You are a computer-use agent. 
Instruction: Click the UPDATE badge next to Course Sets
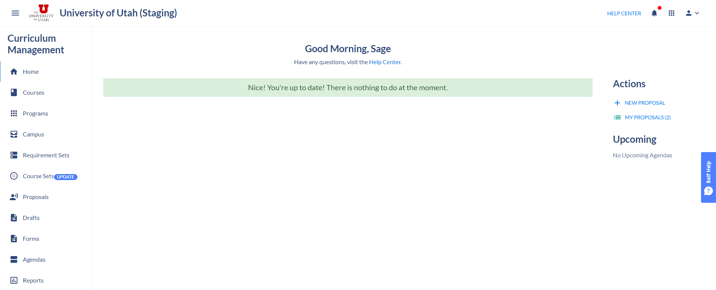point(66,177)
